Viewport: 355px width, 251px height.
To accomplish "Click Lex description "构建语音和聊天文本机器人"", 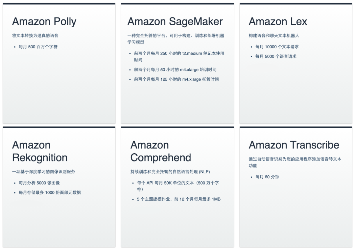I will [274, 36].
